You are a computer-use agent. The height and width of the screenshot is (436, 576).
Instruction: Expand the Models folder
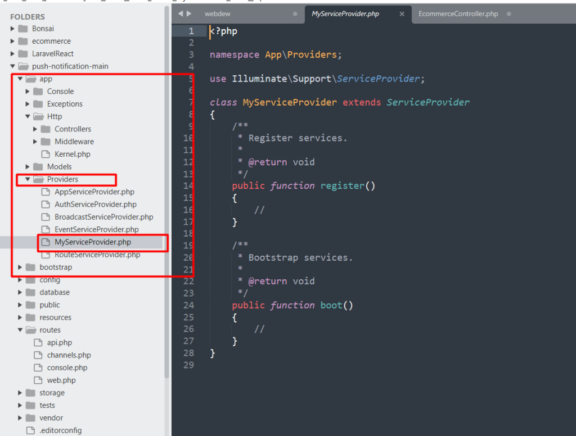27,166
